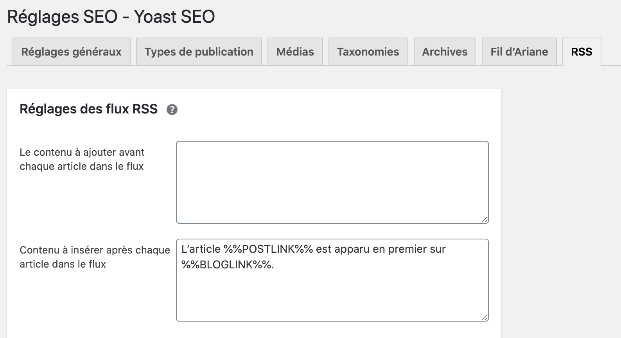
Task: Select the active RSS tab
Action: 582,52
